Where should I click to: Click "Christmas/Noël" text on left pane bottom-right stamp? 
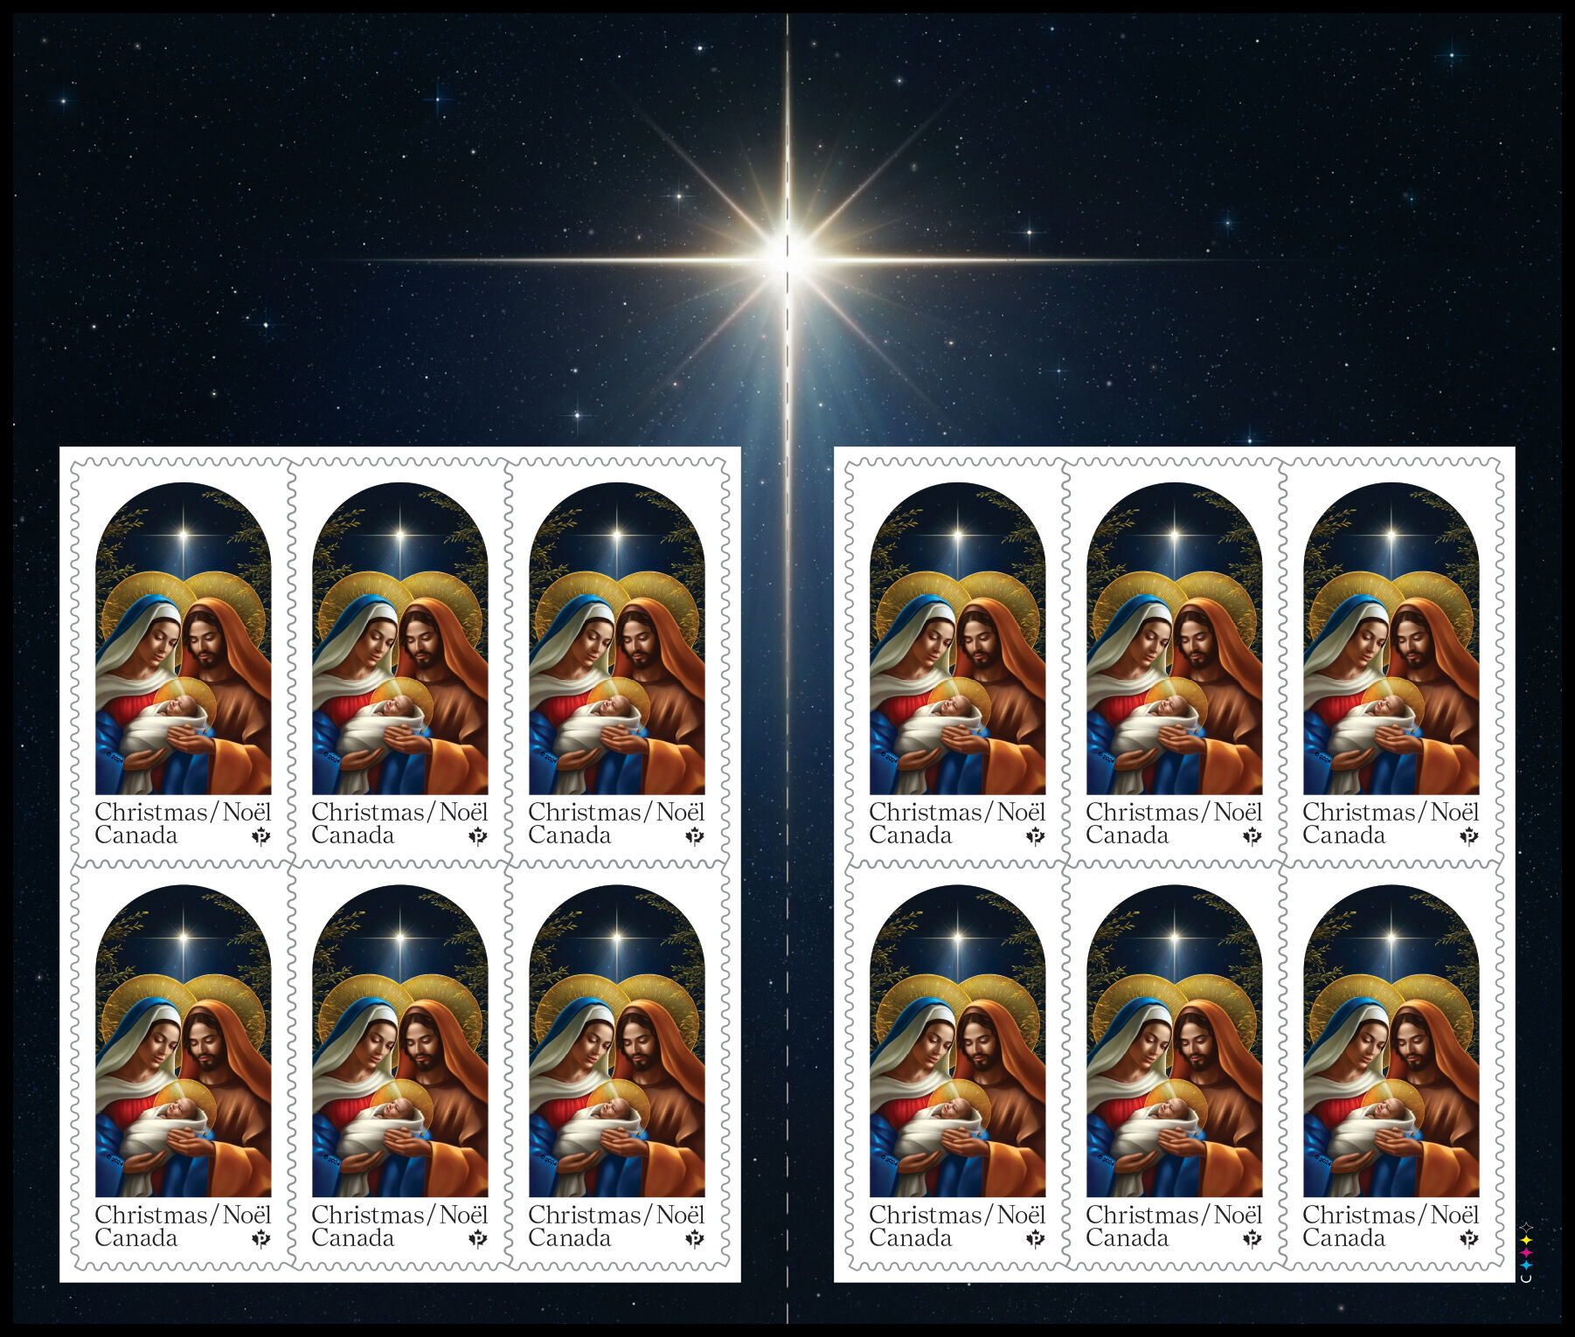click(616, 1215)
